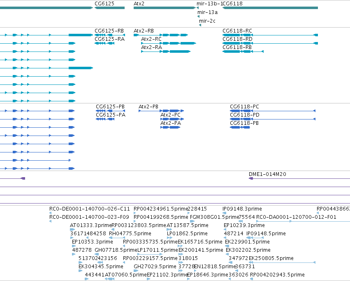Click EST LP17011.5prime
Image resolution: width=350 pixels, height=281 pixels.
(158, 250)
